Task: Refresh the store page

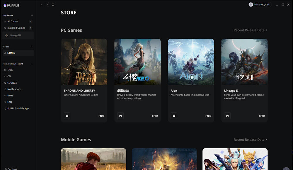Action: [x=53, y=5]
